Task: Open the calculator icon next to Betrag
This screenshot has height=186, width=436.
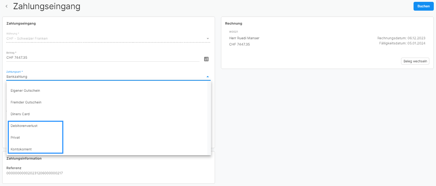Action: click(x=206, y=59)
